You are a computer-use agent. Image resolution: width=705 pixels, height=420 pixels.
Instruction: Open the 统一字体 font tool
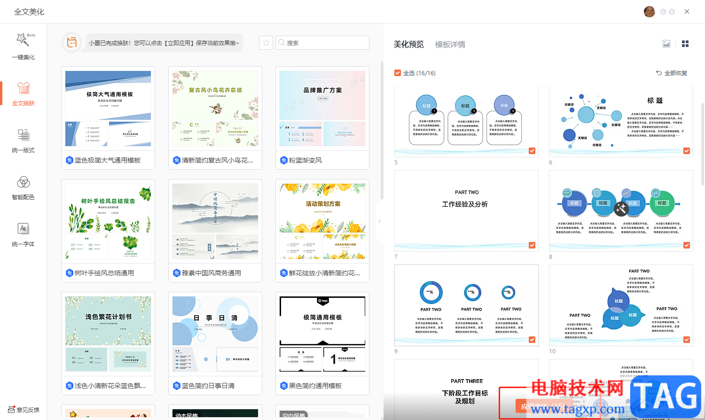click(23, 234)
